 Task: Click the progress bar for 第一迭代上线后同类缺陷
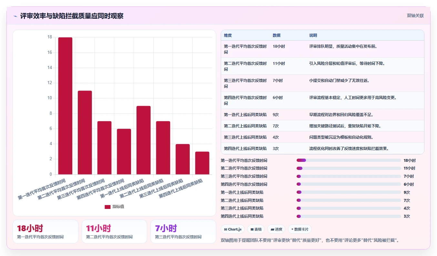coord(349,192)
